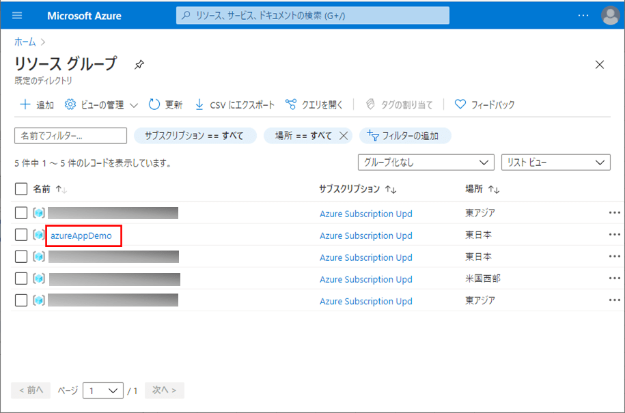Check the 米国西部 row checkbox

(x=21, y=279)
